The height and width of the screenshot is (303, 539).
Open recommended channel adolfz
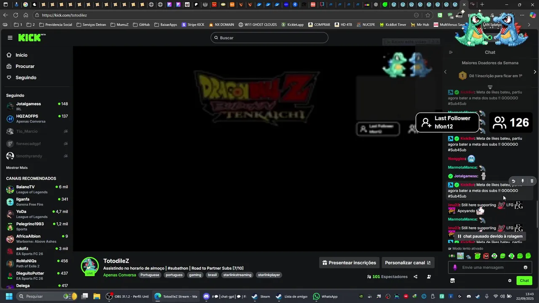click(x=37, y=251)
